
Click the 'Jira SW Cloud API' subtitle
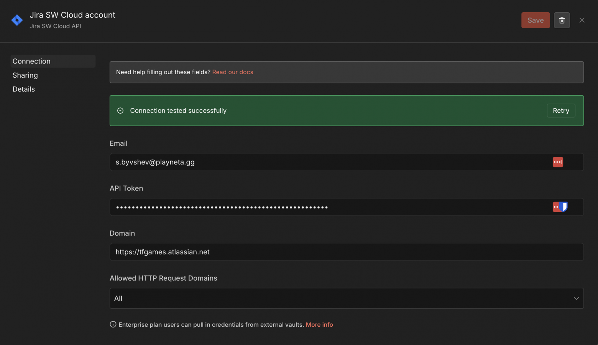click(x=55, y=26)
